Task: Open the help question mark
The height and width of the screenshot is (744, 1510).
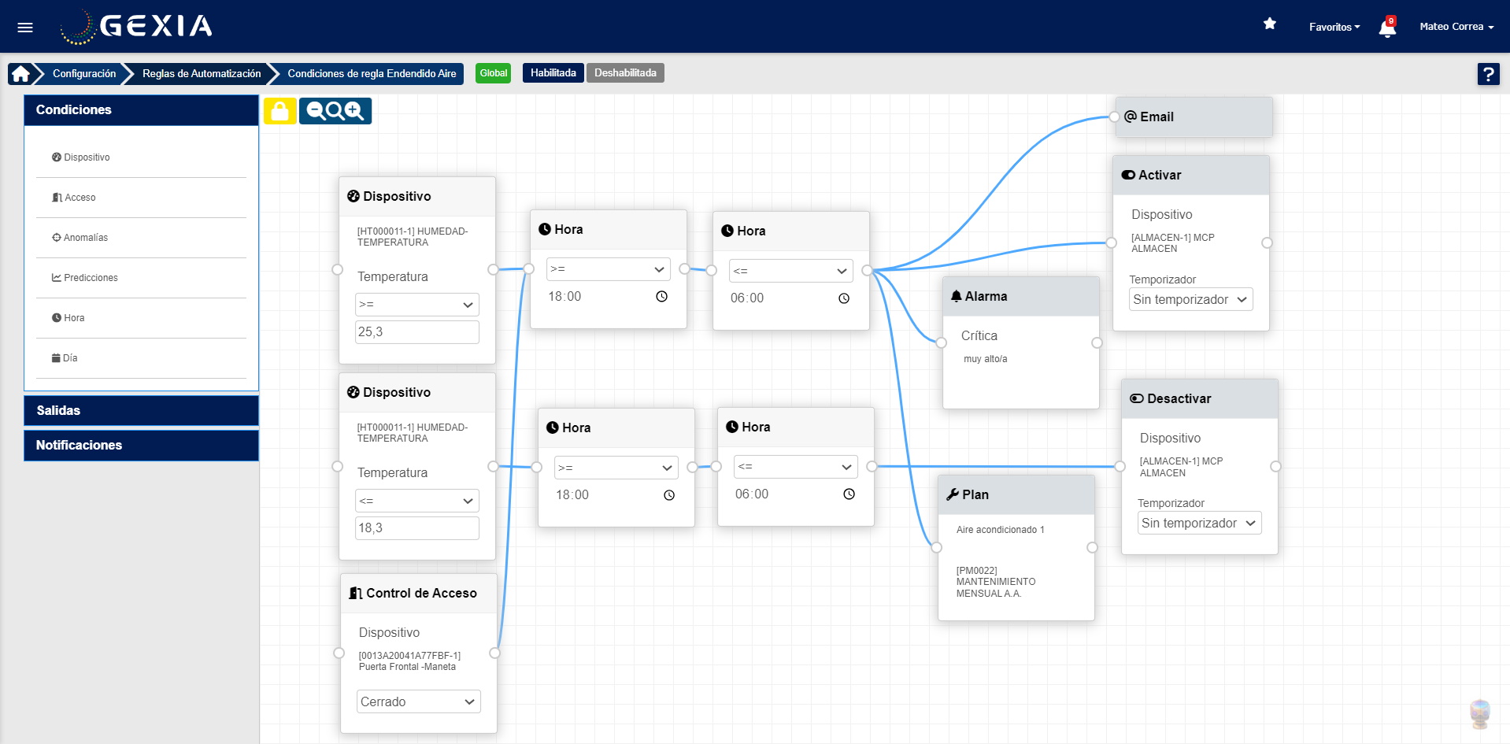Action: tap(1488, 74)
